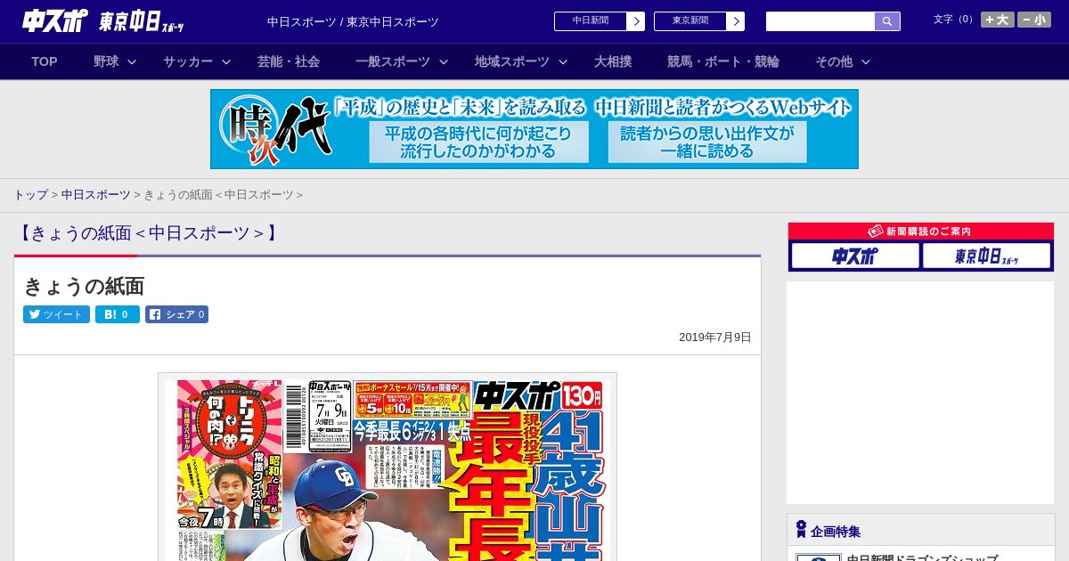
Task: Click 中スポ subscription button in sidebar
Action: pyautogui.click(x=855, y=256)
